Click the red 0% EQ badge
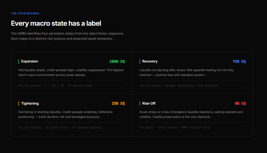The image size is (267, 153). point(240,104)
